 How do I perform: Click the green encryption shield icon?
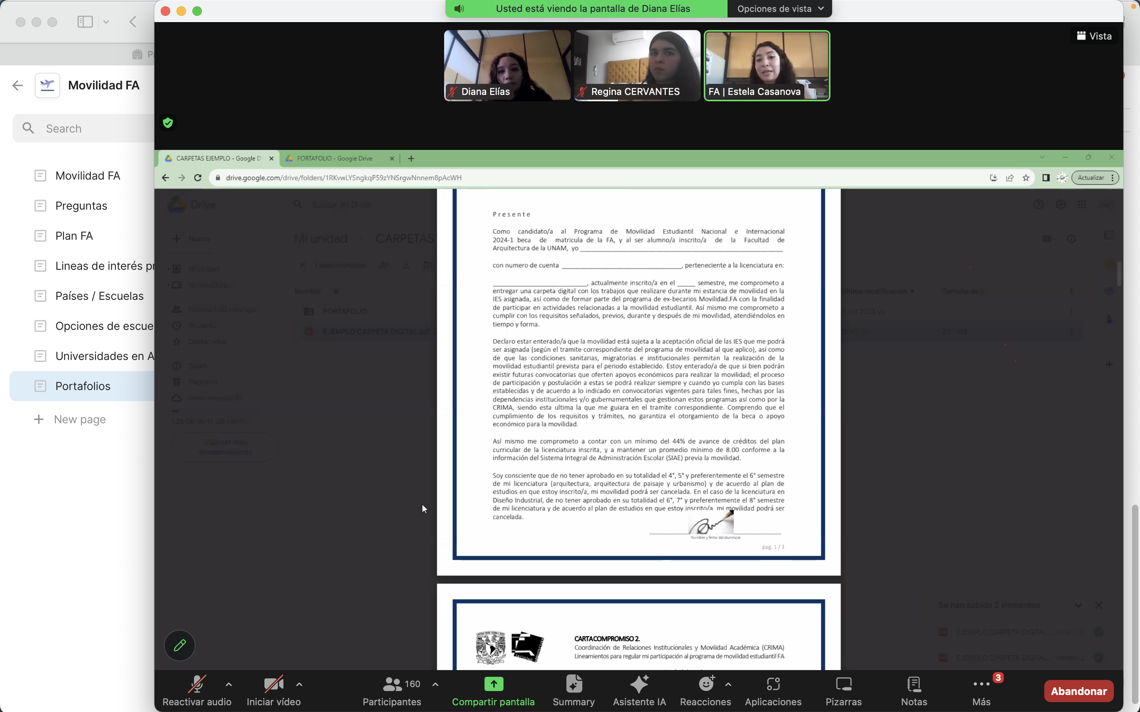(x=168, y=123)
